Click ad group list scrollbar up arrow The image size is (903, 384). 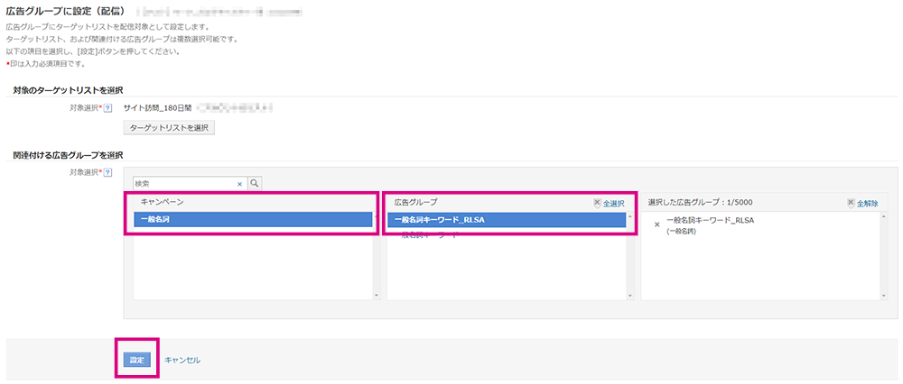pos(630,215)
